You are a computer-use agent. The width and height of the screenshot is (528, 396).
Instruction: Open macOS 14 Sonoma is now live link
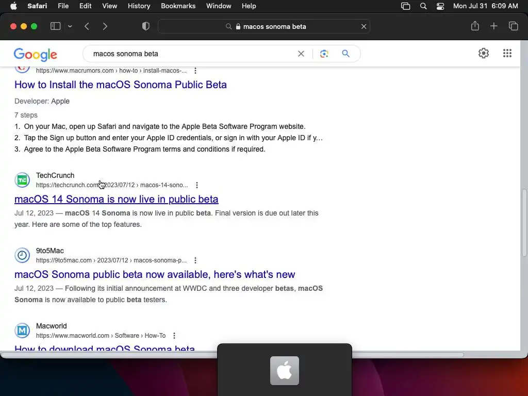pyautogui.click(x=116, y=199)
